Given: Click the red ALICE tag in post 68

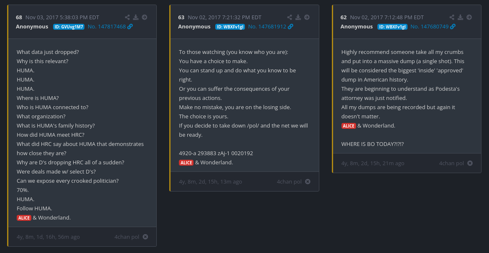Looking at the screenshot, I should click(24, 218).
